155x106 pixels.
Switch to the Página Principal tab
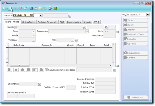[12, 22]
